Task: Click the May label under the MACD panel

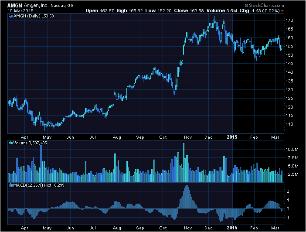Action: (47, 228)
